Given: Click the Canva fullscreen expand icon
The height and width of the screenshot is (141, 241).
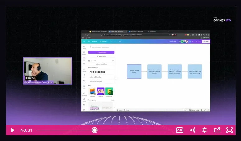Looking at the screenshot, I should click(x=205, y=110).
